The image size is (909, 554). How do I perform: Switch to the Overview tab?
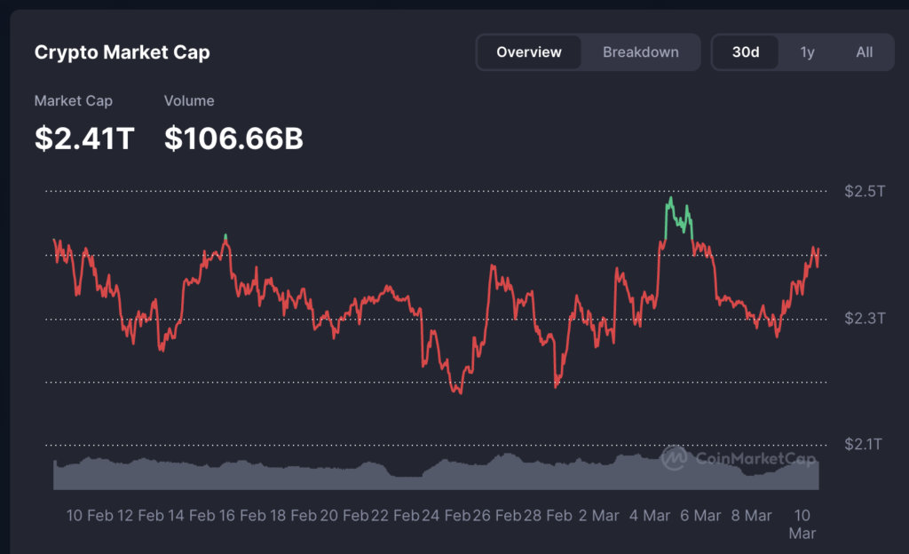click(529, 52)
